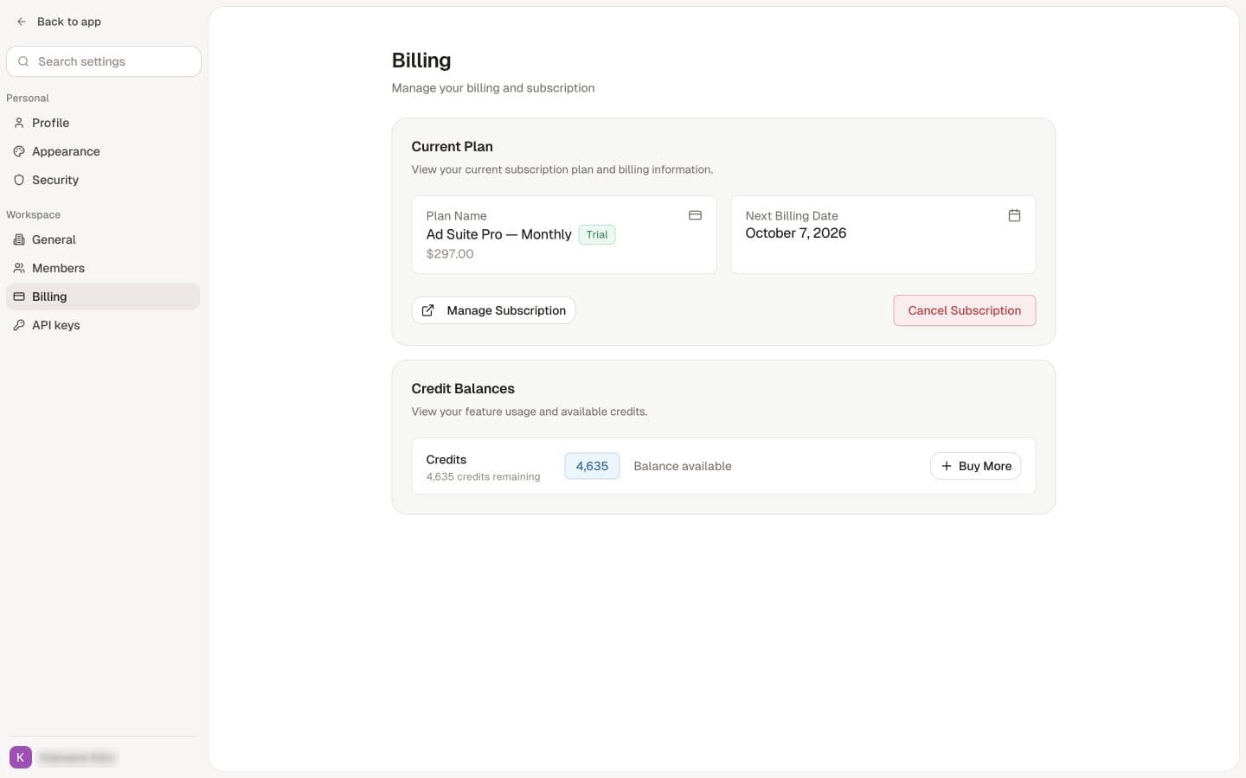This screenshot has width=1246, height=778.
Task: Click the Ad Suite Pro — Monthly text
Action: tap(498, 234)
